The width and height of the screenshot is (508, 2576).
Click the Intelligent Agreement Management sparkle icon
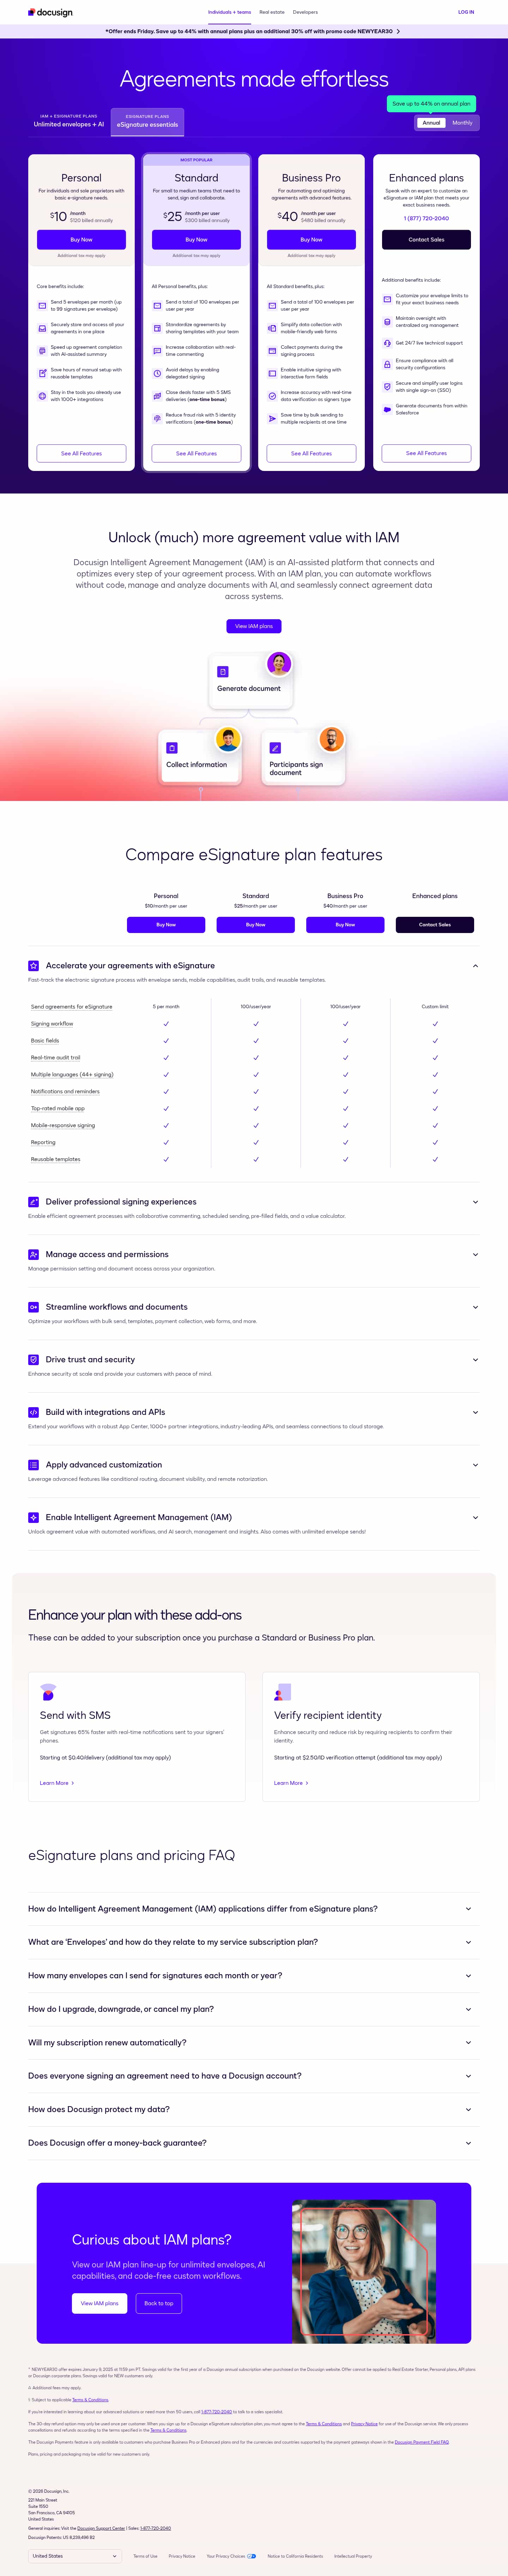tap(34, 1517)
